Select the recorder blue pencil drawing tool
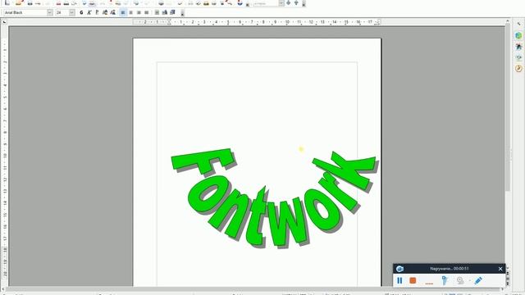Screen dimensions: 525x295 [478, 280]
